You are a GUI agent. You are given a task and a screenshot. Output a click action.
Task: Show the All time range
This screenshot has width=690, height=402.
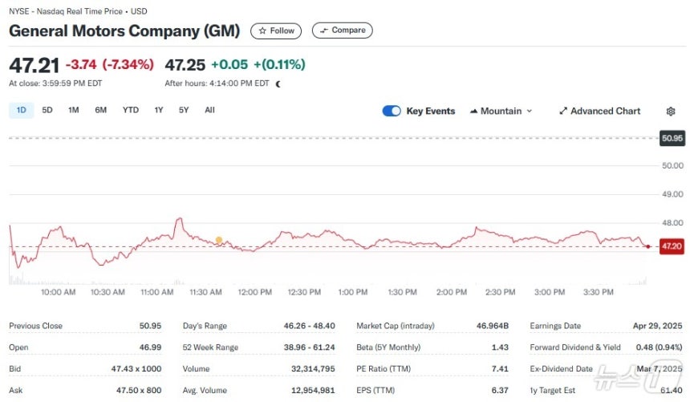209,110
